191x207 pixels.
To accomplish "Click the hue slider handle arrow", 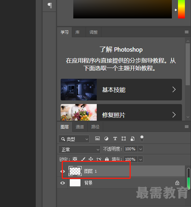I will 176,10.
